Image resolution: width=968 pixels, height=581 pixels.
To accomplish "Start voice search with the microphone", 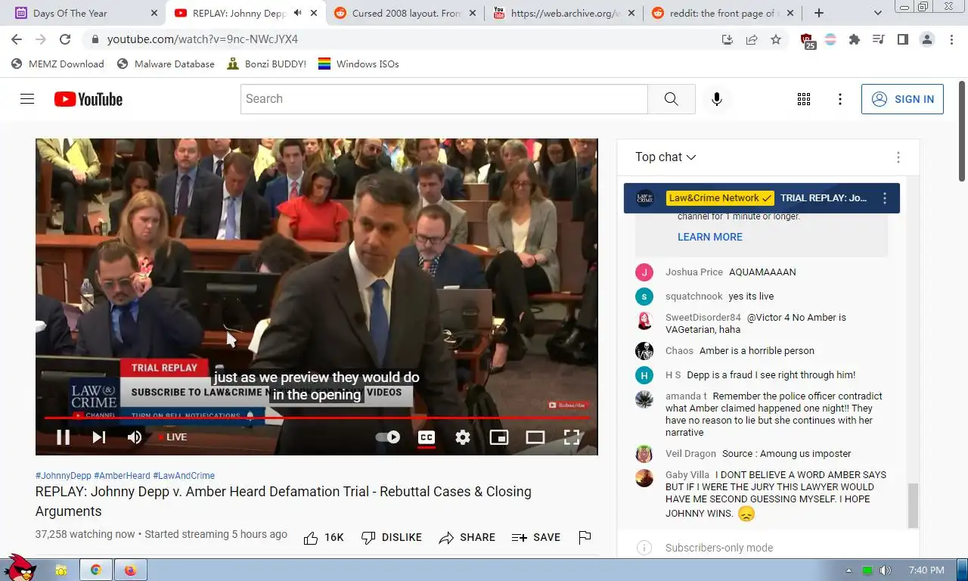I will tap(717, 99).
